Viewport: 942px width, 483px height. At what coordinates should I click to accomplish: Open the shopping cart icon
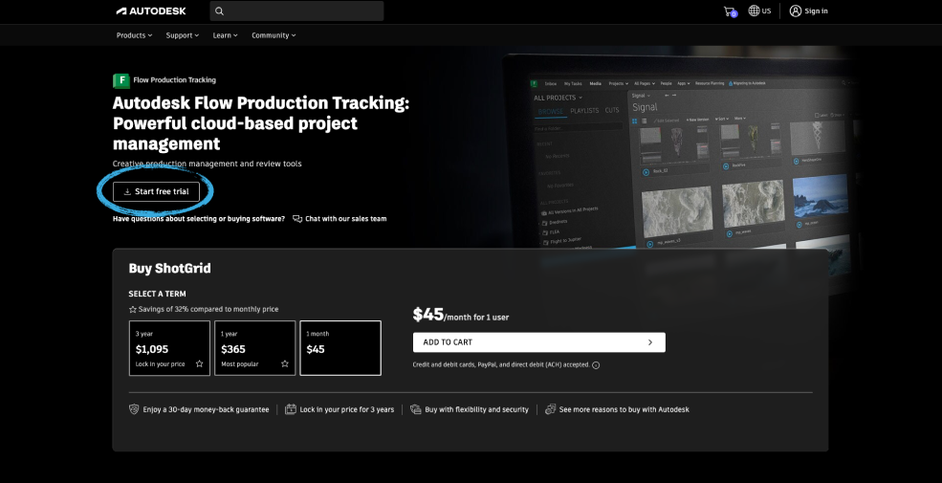pyautogui.click(x=730, y=11)
